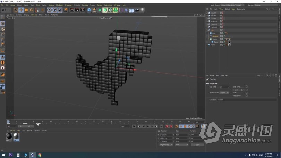Image resolution: width=281 pixels, height=158 pixels.
Task: Open the Windows Start menu
Action: [3, 155]
